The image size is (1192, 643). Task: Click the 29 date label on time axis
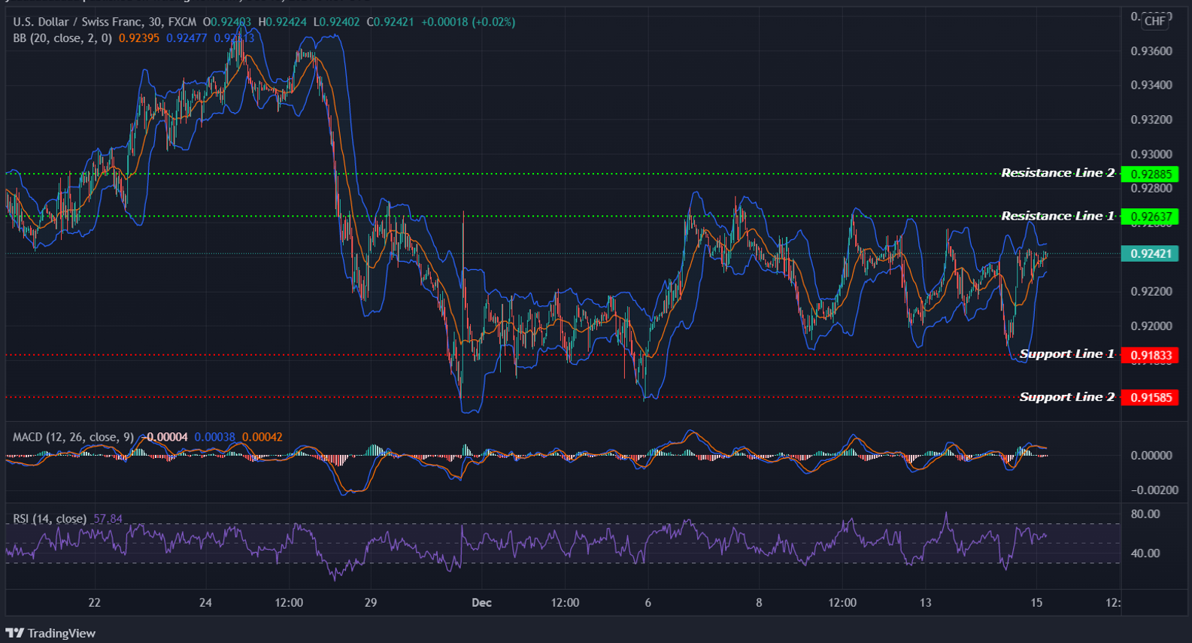pos(371,603)
